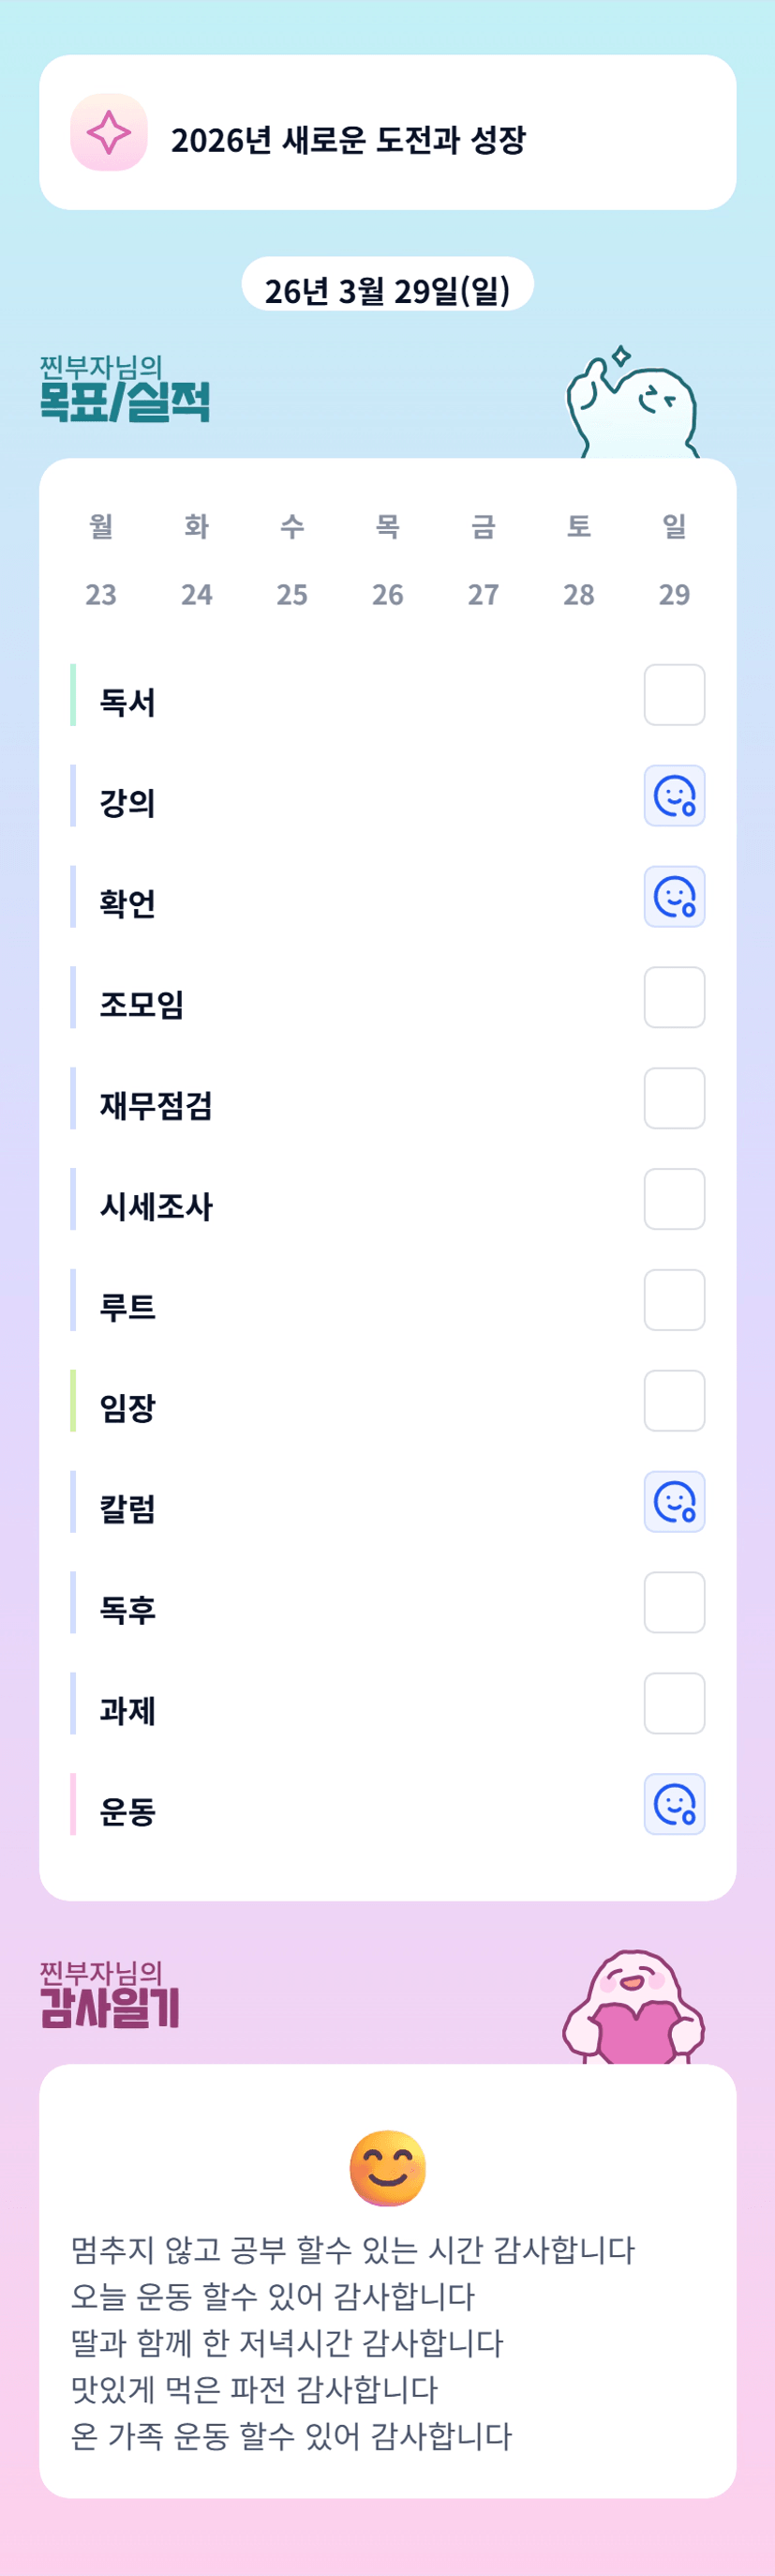Image resolution: width=775 pixels, height=2576 pixels.
Task: Click the pink color bar beside 운동
Action: click(x=73, y=1804)
